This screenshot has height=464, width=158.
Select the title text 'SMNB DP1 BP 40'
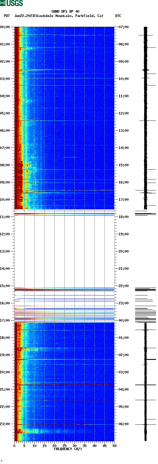pos(65,12)
